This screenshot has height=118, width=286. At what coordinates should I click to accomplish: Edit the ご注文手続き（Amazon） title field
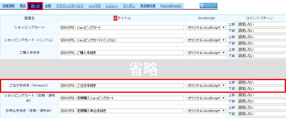tap(122, 85)
